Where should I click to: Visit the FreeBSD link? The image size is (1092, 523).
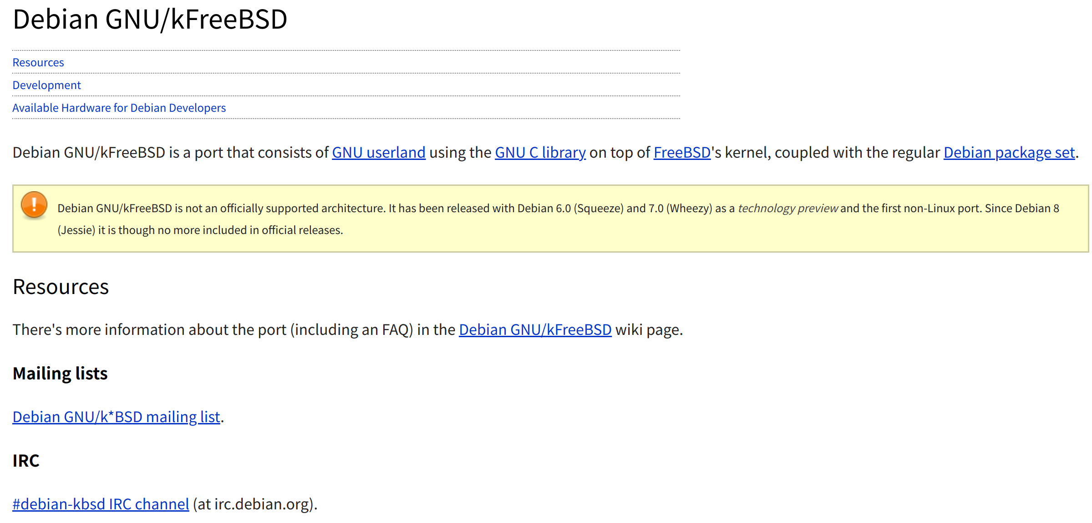[x=682, y=152]
